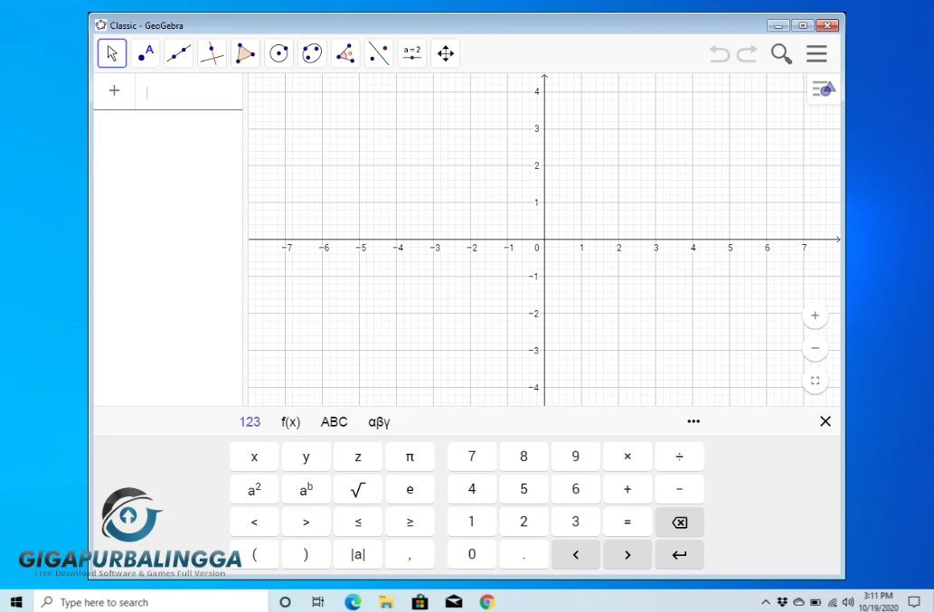The height and width of the screenshot is (612, 934).
Task: Open the Windows Start menu
Action: pos(16,602)
